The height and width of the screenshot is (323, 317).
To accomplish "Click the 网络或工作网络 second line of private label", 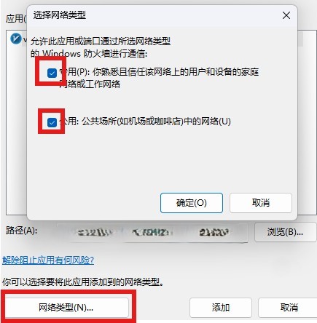I will tap(90, 84).
